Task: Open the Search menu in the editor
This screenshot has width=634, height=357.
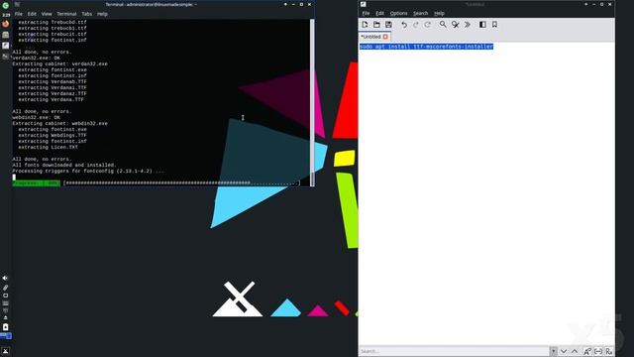Action: coord(420,13)
